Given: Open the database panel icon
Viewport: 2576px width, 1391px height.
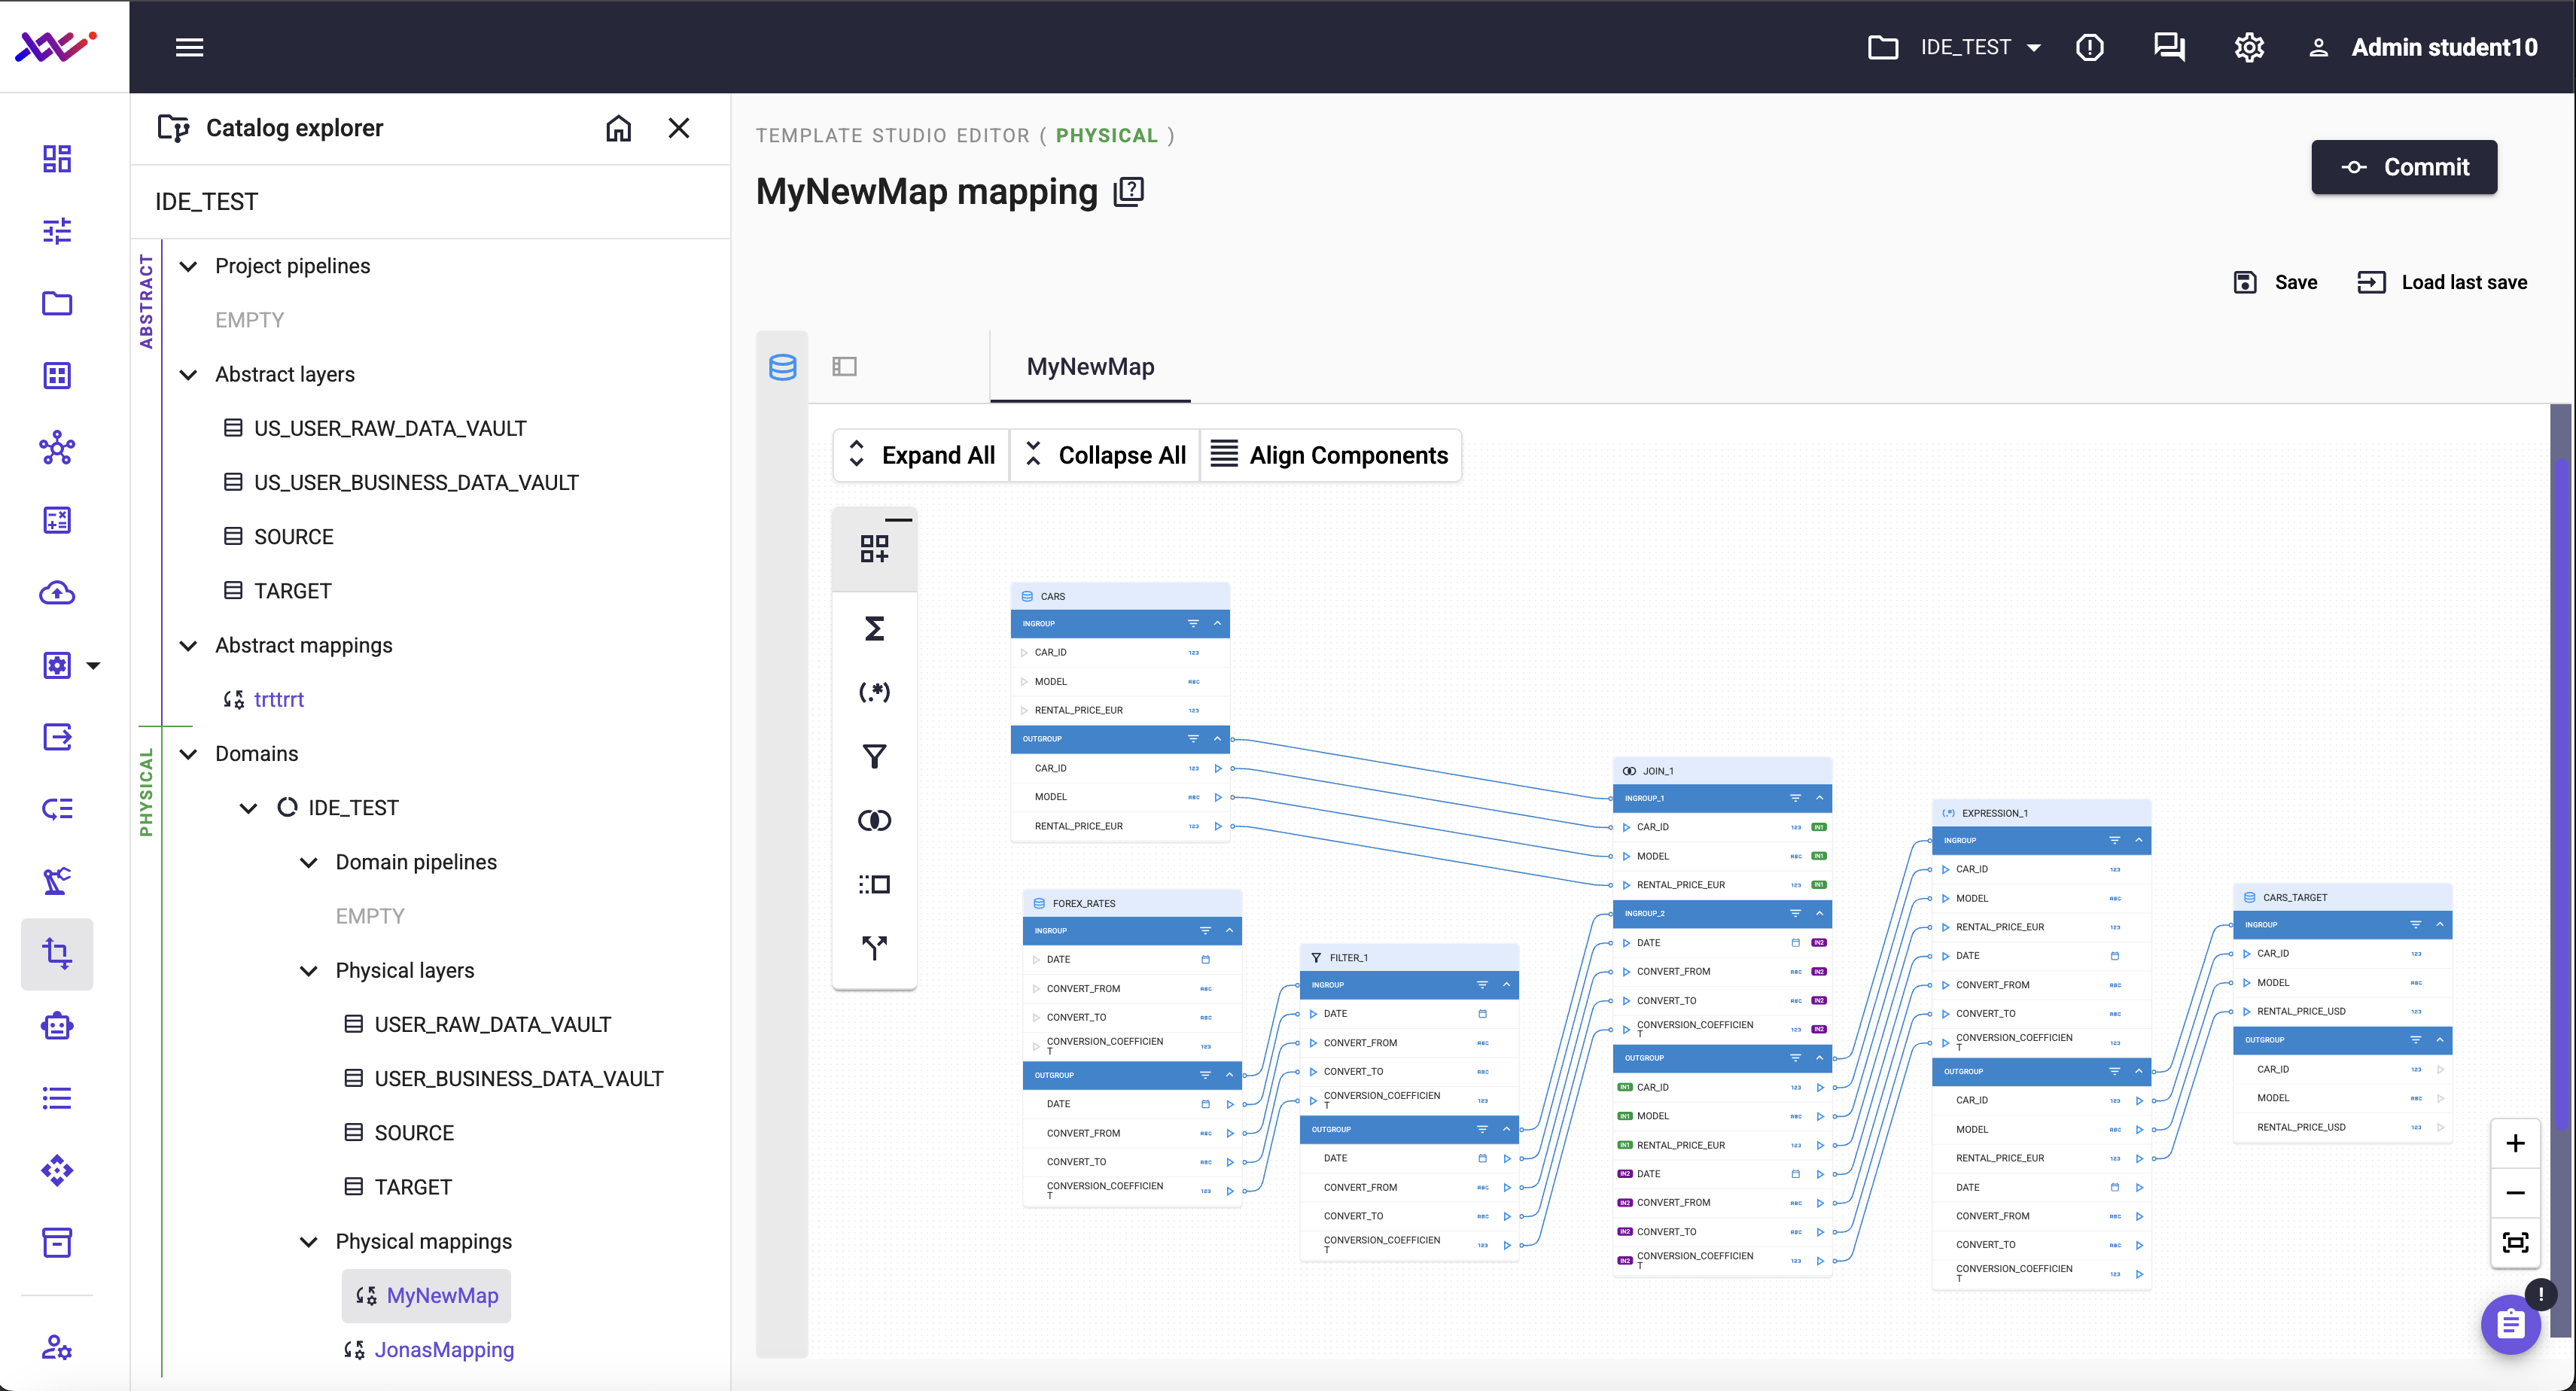Looking at the screenshot, I should [783, 367].
